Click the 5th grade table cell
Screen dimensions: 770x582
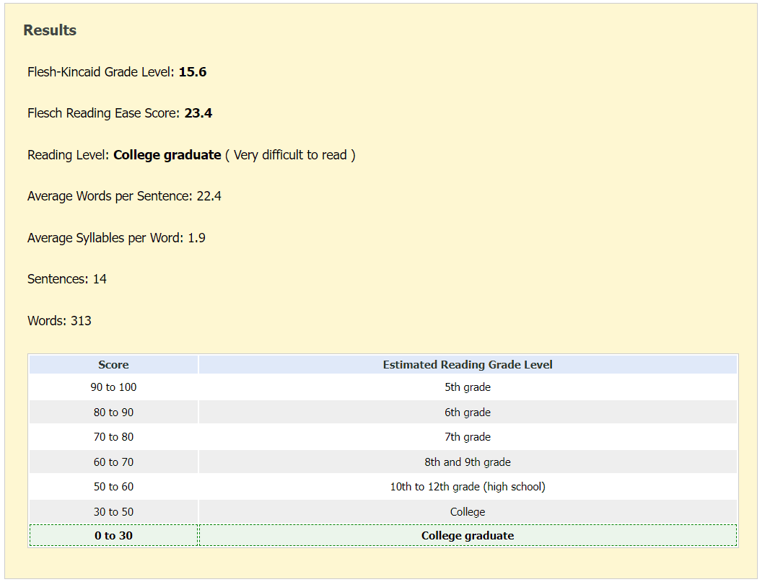pos(468,387)
